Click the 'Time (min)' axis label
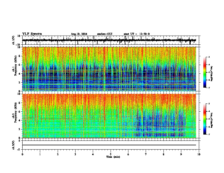 pos(113,157)
